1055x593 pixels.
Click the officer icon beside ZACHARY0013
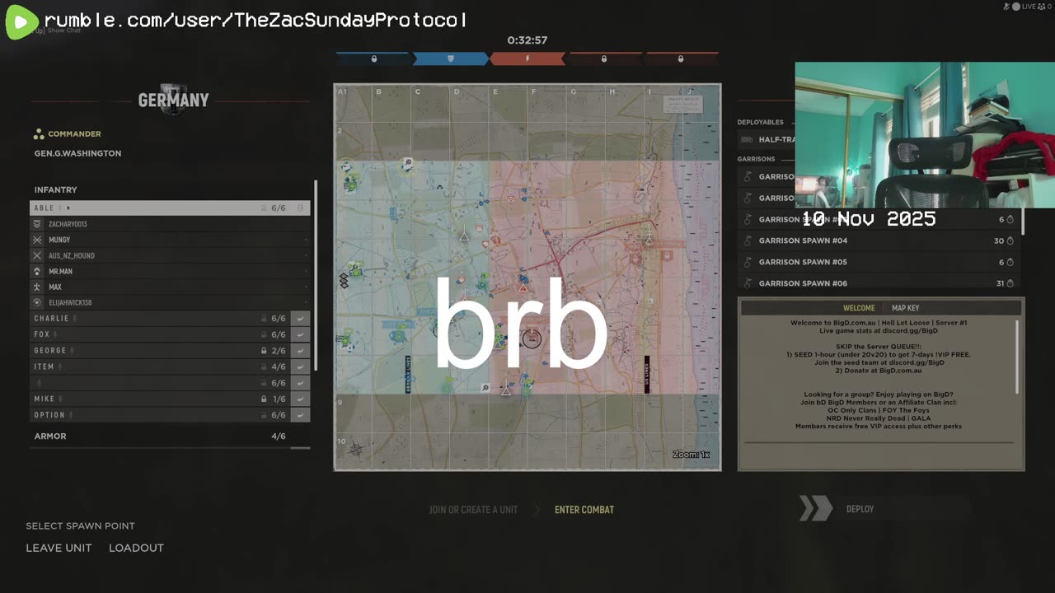[x=37, y=224]
